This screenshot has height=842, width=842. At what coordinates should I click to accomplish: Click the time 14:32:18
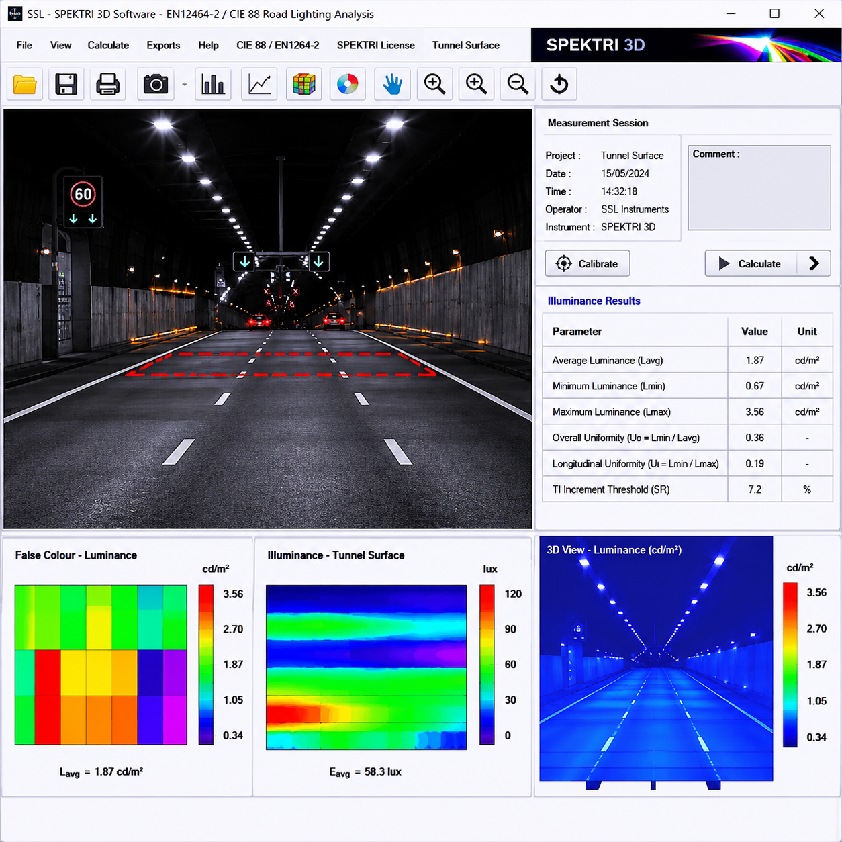point(619,191)
